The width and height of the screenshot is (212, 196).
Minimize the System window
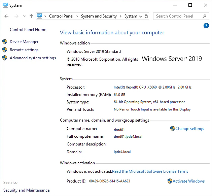pyautogui.click(x=175, y=5)
